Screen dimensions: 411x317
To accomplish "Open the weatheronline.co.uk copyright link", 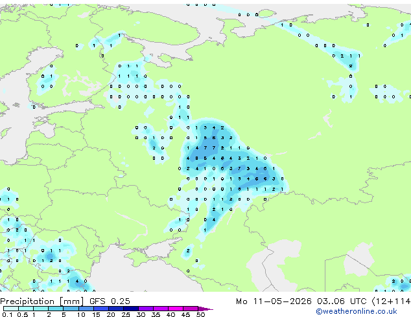I will [357, 311].
